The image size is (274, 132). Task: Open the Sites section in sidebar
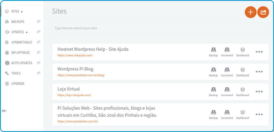[x=15, y=11]
